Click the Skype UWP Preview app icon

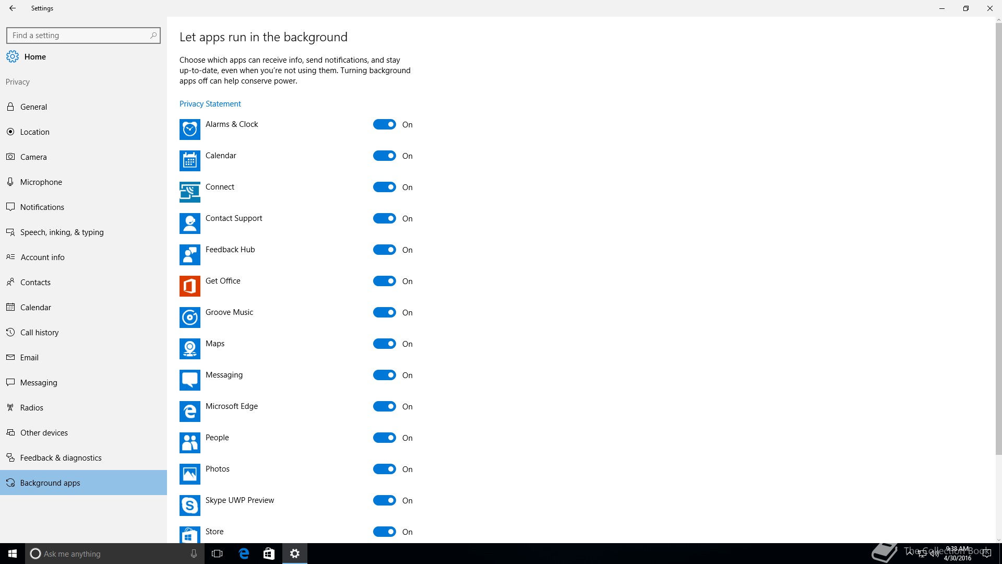[x=190, y=506]
